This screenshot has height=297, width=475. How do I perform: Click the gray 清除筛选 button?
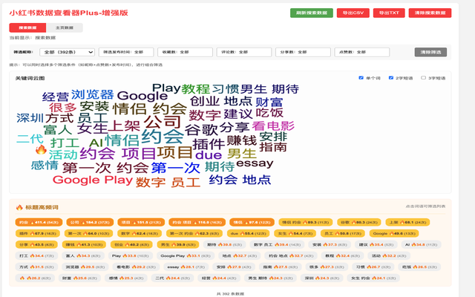click(x=430, y=52)
